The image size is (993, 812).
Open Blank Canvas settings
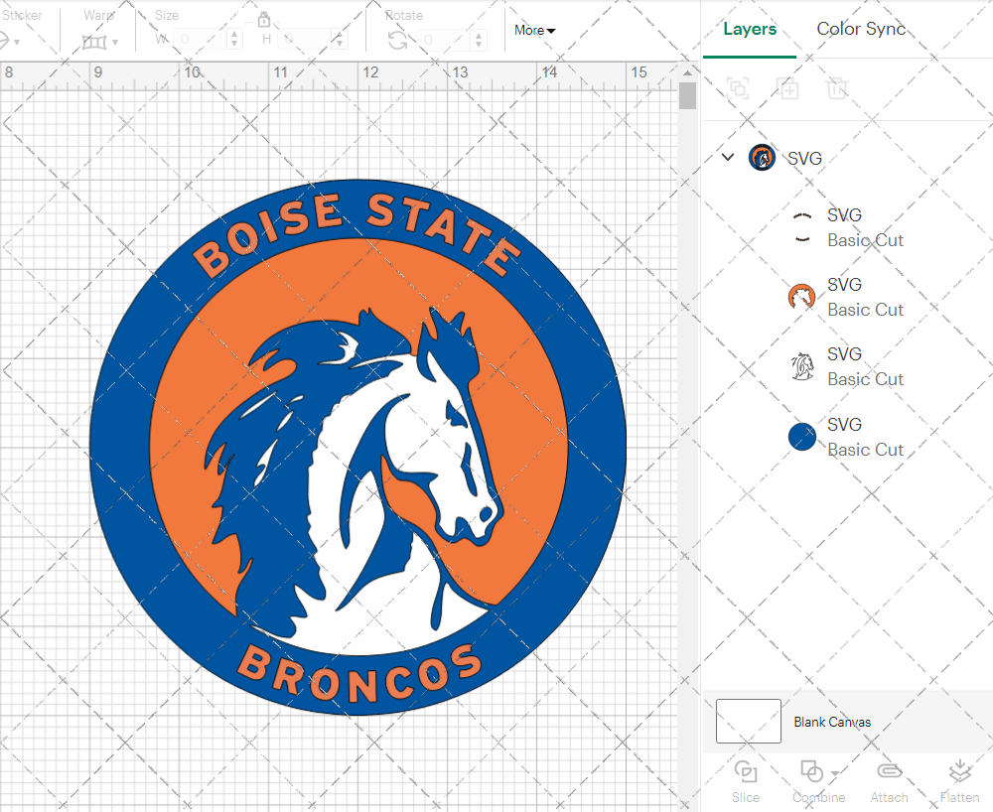(833, 722)
